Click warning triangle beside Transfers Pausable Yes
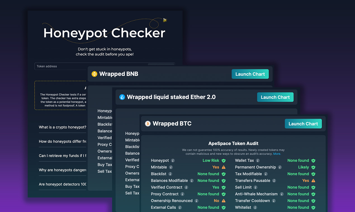355x212 pixels. [x=313, y=180]
